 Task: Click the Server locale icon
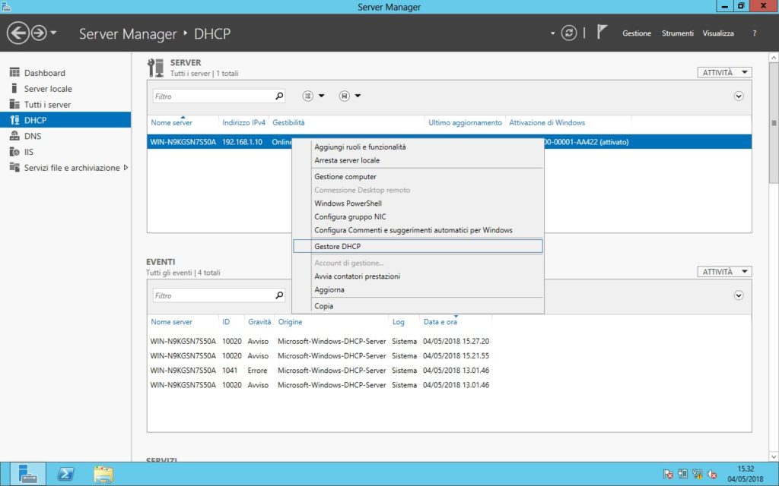[14, 88]
